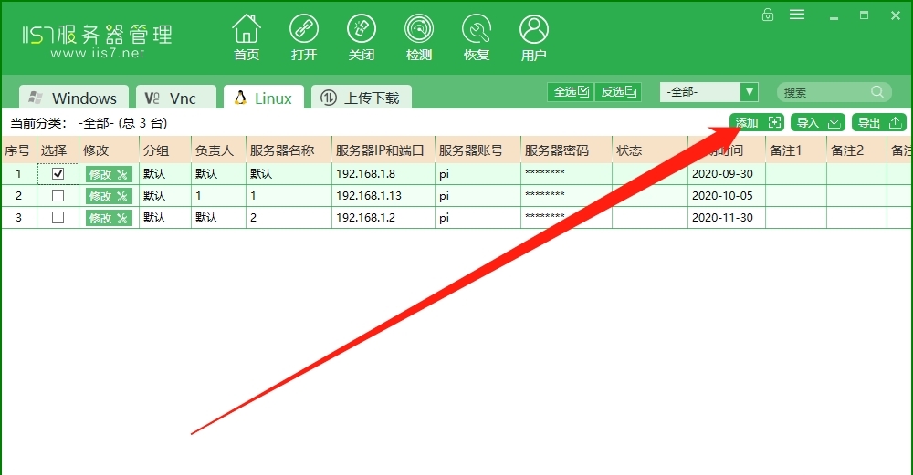Click the 导入 import button

(x=818, y=123)
